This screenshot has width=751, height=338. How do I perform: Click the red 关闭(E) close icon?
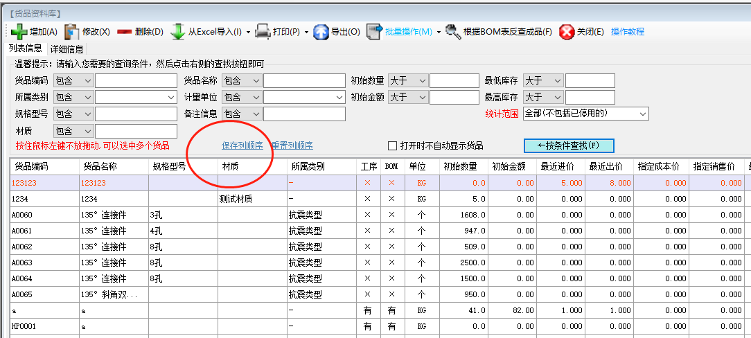point(567,32)
